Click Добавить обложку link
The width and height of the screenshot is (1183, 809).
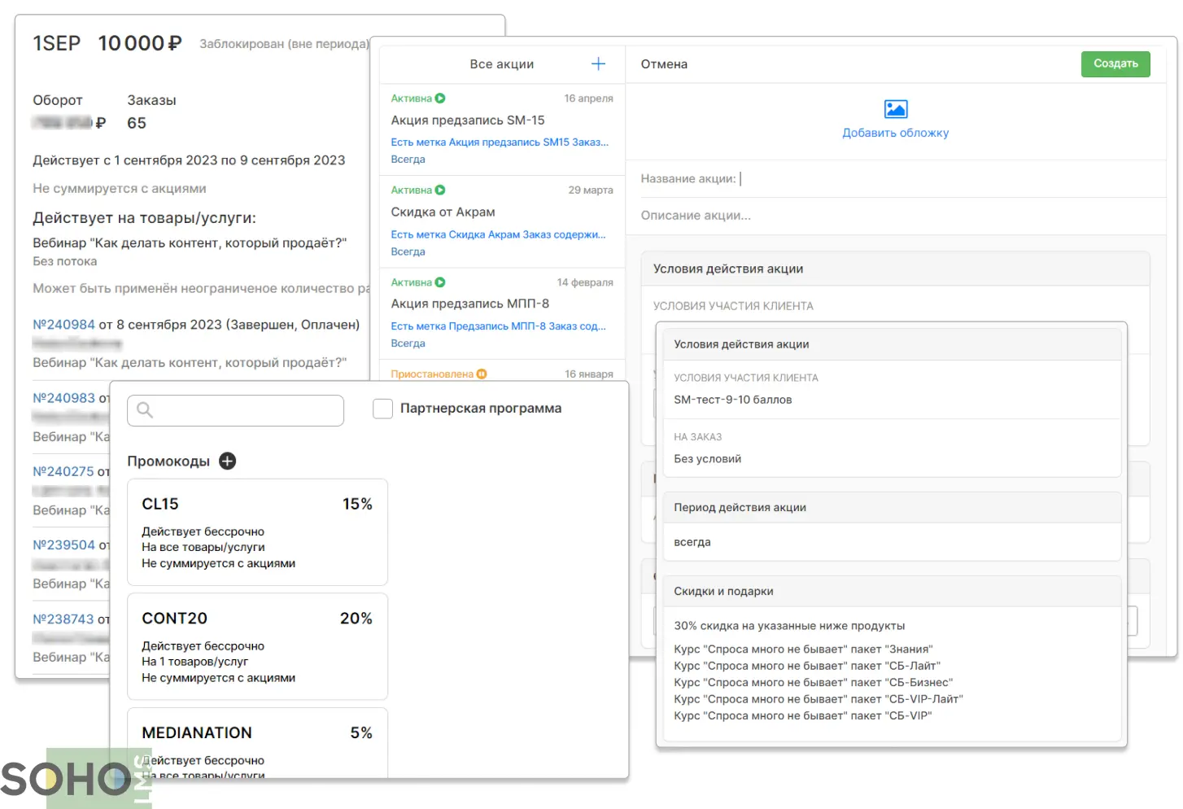895,133
